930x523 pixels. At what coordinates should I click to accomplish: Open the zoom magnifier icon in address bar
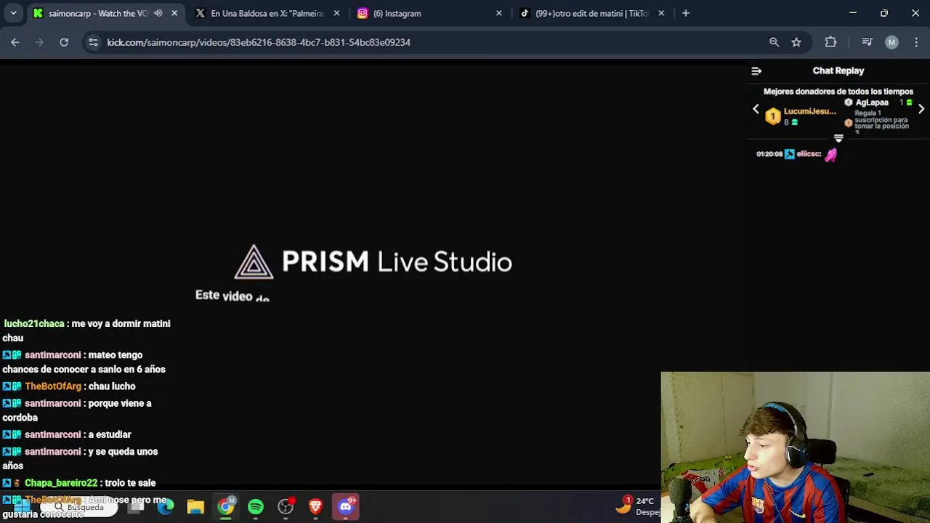[775, 42]
